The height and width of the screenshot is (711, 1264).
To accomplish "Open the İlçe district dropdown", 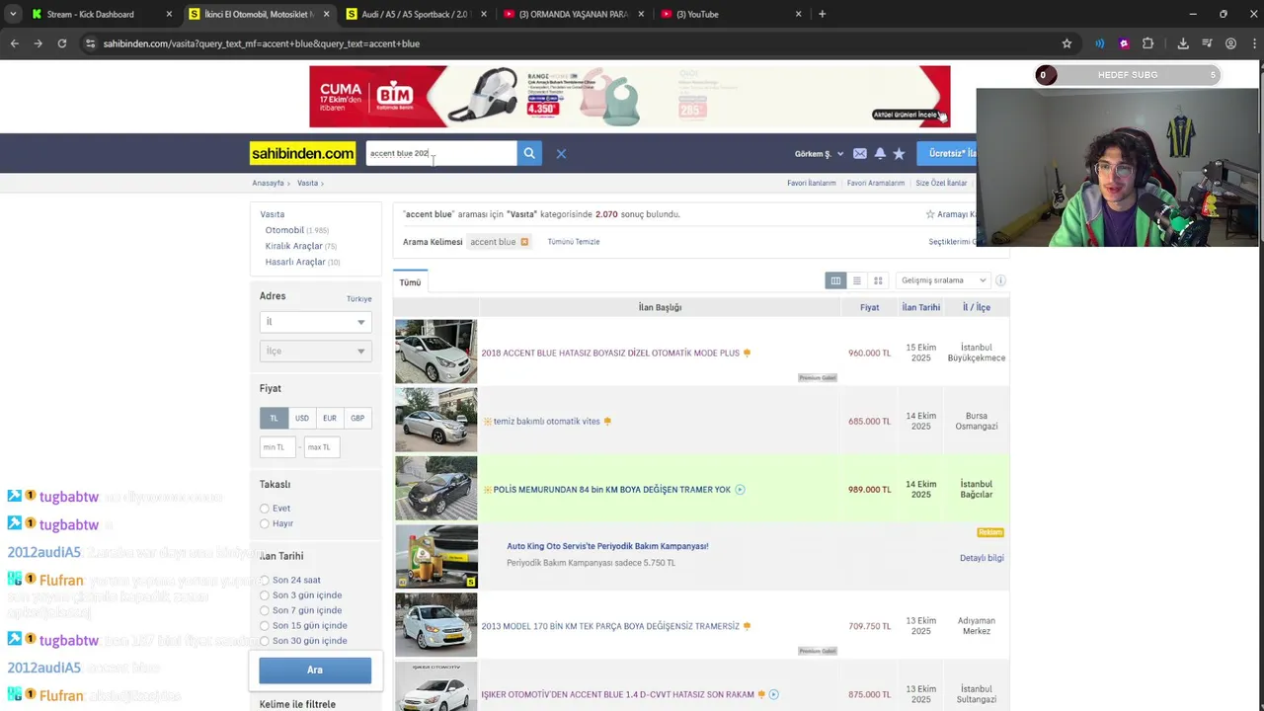I will (315, 351).
